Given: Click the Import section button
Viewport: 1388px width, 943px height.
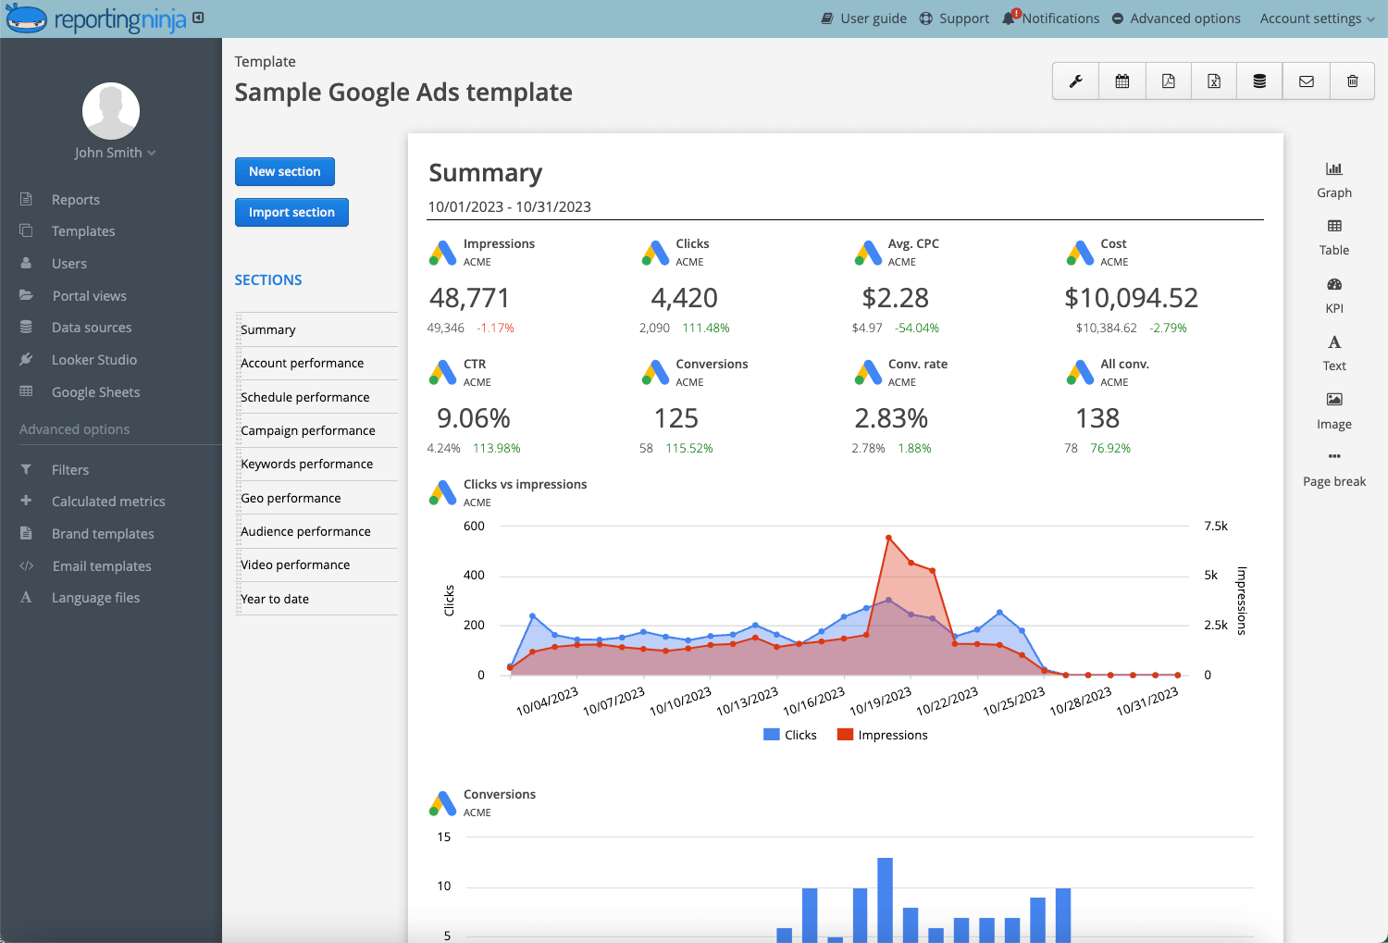Looking at the screenshot, I should point(291,212).
